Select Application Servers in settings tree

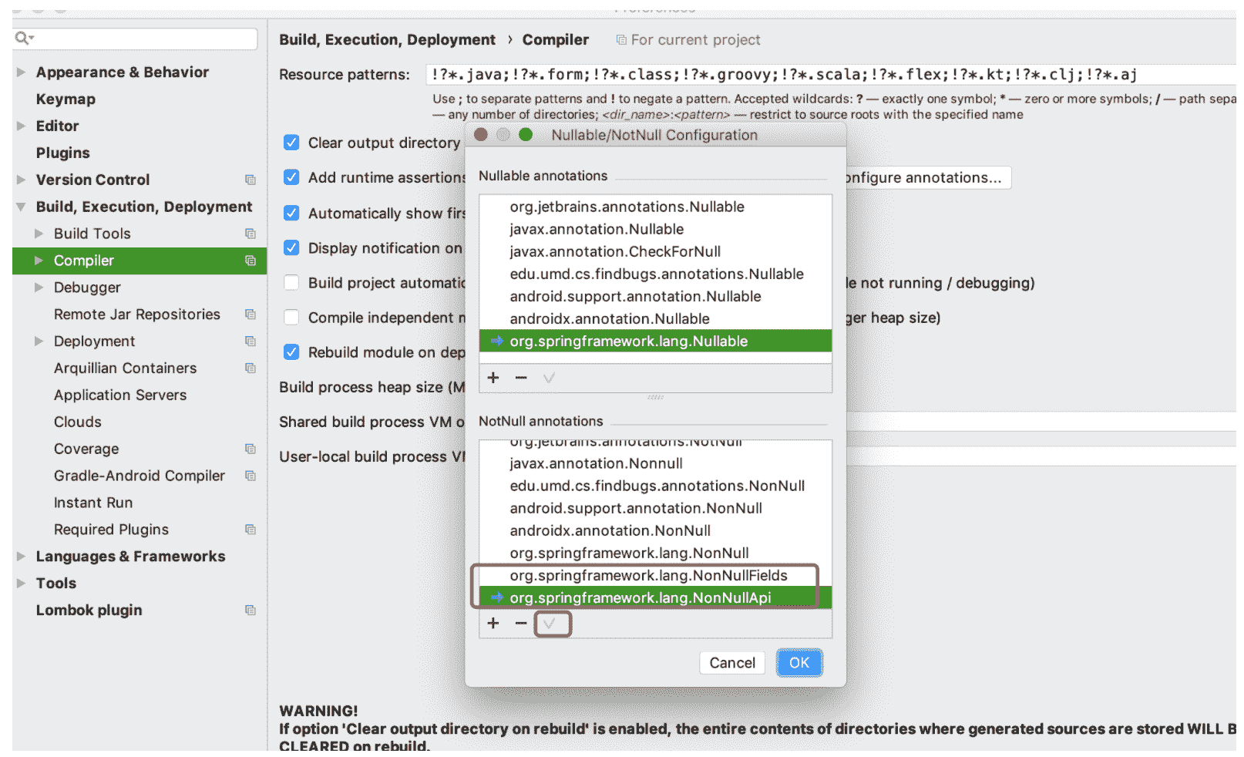pyautogui.click(x=120, y=395)
